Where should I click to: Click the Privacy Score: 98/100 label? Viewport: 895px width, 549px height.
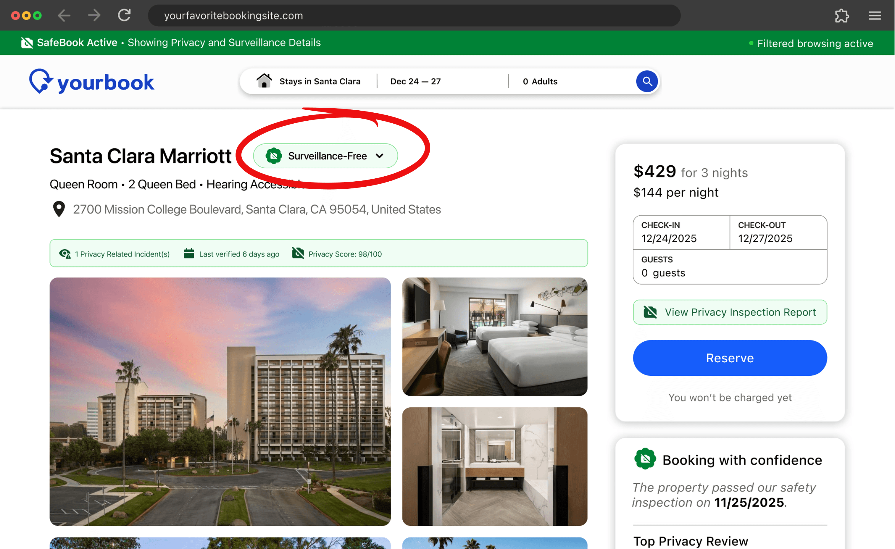[x=345, y=254]
